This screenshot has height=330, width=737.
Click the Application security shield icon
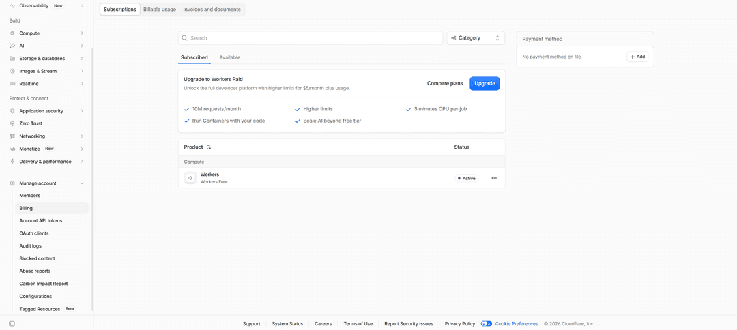[12, 111]
